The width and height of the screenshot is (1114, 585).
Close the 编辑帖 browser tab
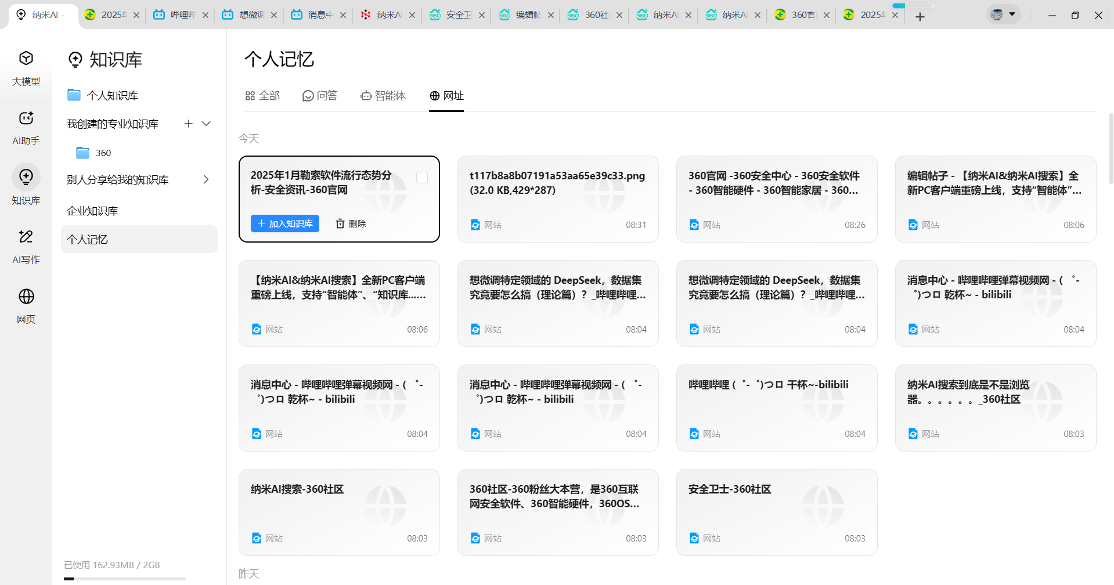click(551, 15)
